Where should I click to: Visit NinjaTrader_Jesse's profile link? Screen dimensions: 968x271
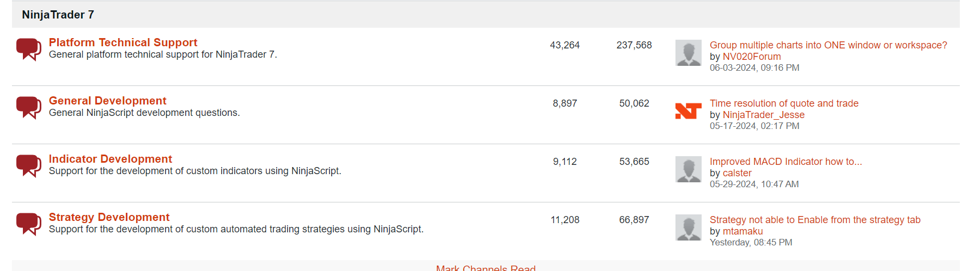pyautogui.click(x=763, y=115)
